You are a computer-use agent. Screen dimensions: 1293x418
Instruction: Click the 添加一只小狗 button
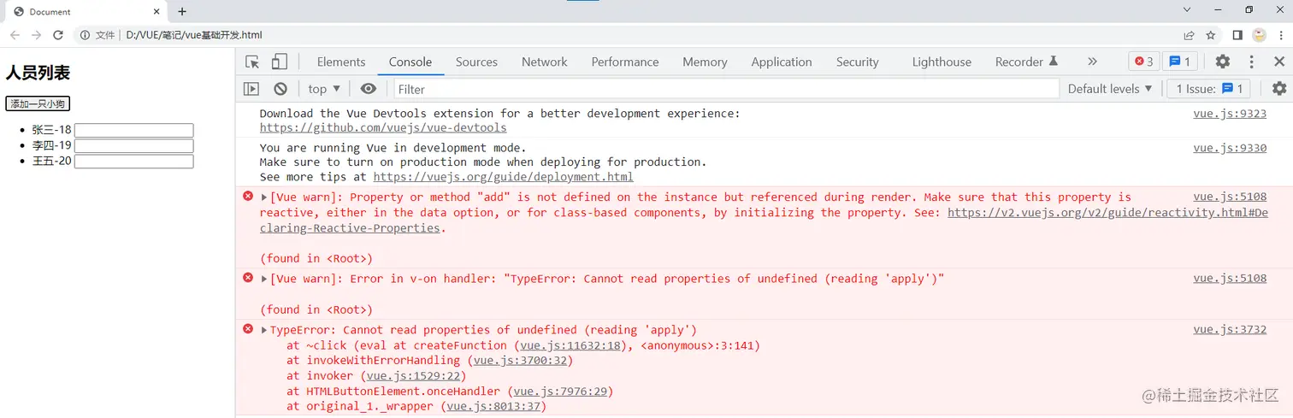(x=38, y=103)
